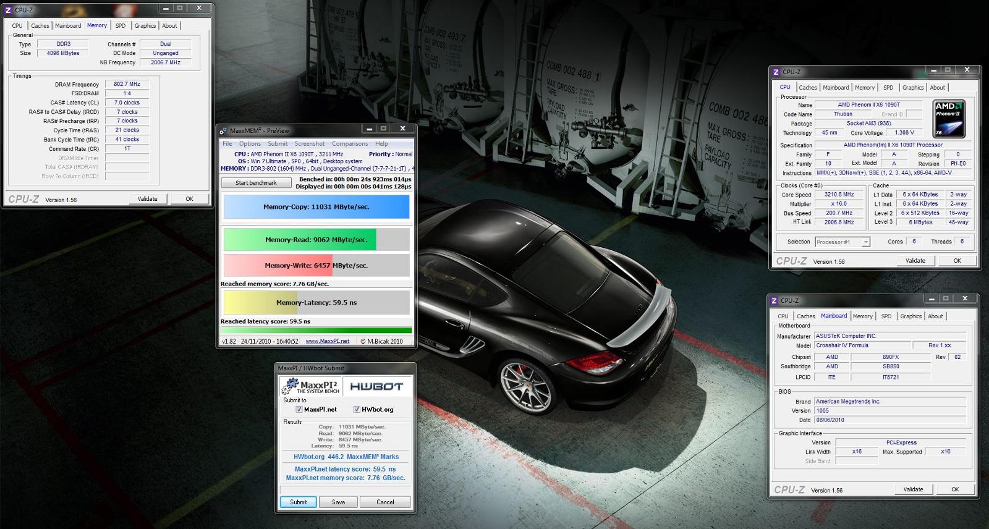Image resolution: width=989 pixels, height=529 pixels.
Task: Click the chipset 890FX value
Action: (x=891, y=357)
